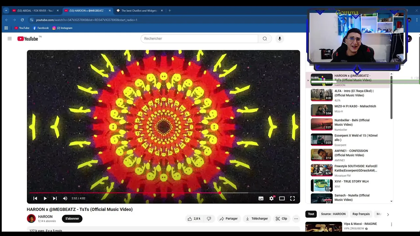420x236 pixels.
Task: Open Esserpent X Weld el 15 video
Action: [348, 140]
